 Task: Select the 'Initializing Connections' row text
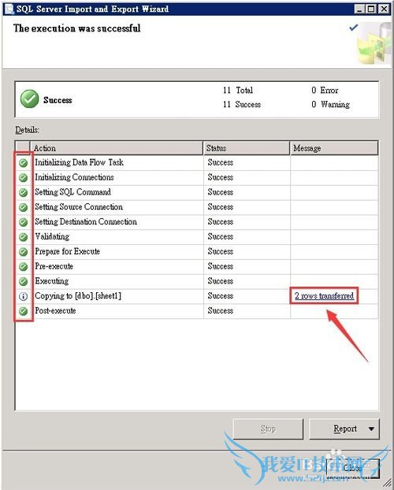click(x=74, y=177)
